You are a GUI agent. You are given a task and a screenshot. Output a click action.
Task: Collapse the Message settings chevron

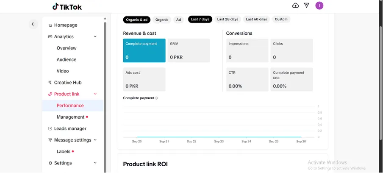point(95,140)
